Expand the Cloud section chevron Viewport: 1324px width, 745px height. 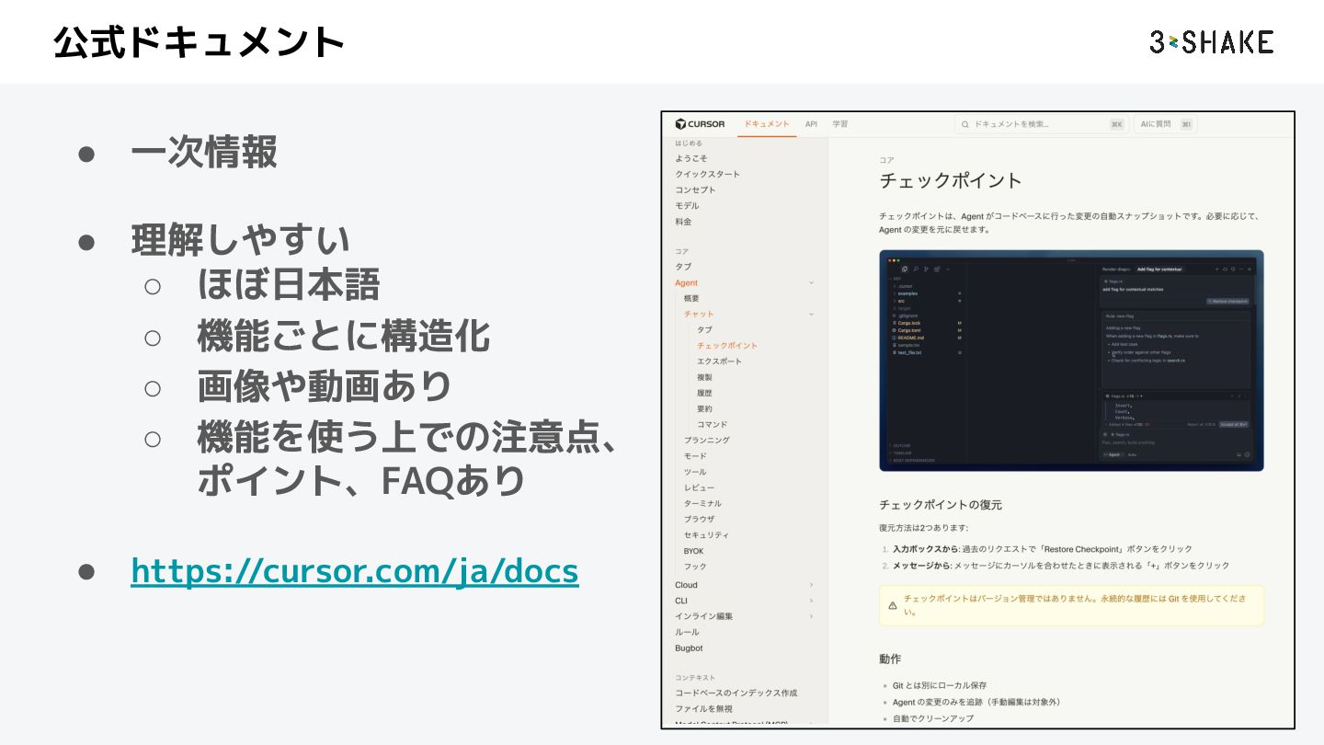[x=811, y=585]
